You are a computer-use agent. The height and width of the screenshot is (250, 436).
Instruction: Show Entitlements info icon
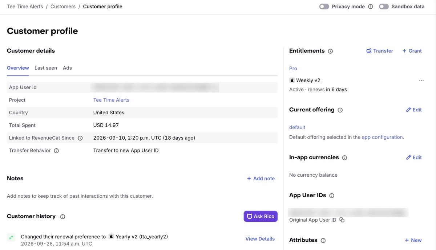pyautogui.click(x=330, y=51)
